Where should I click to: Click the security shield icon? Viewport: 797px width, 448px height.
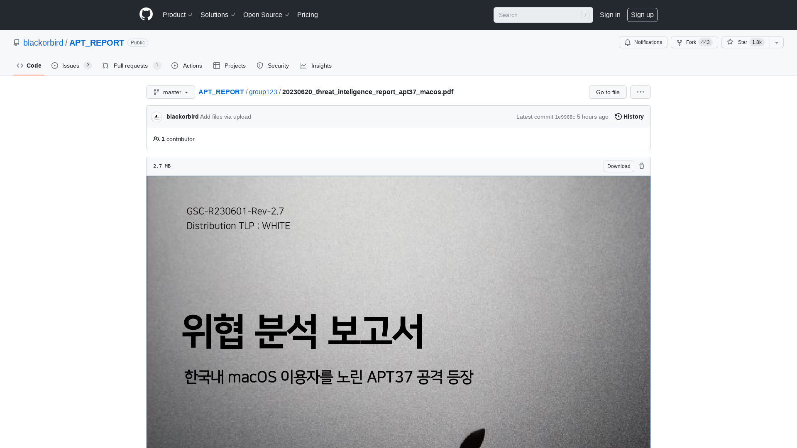click(260, 66)
